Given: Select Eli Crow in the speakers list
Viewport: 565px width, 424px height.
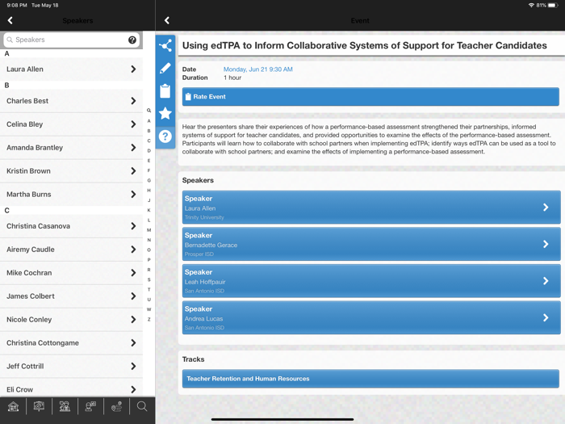Looking at the screenshot, I should pyautogui.click(x=71, y=388).
